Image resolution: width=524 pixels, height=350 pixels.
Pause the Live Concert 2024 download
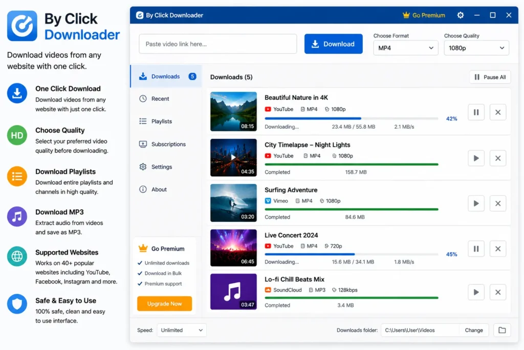tap(476, 249)
